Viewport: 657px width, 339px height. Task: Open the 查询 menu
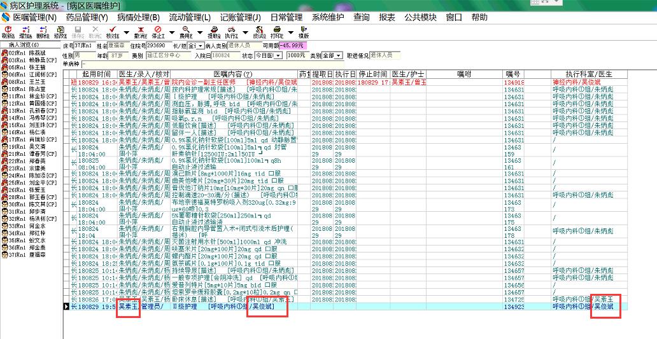[361, 17]
